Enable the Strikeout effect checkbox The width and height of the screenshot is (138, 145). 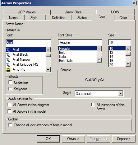10,89
